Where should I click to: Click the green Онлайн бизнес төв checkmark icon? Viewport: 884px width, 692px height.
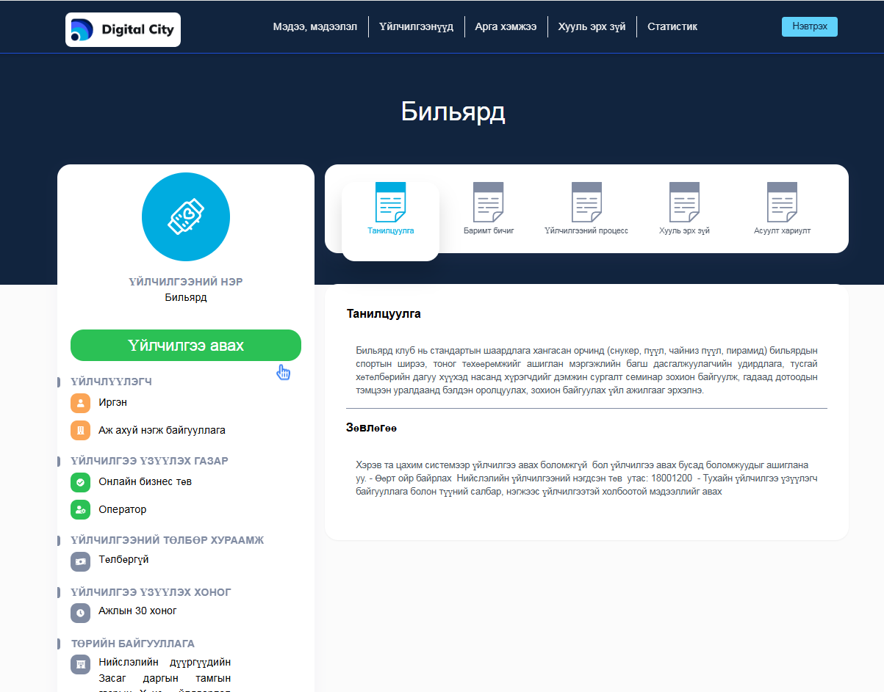[x=80, y=482]
